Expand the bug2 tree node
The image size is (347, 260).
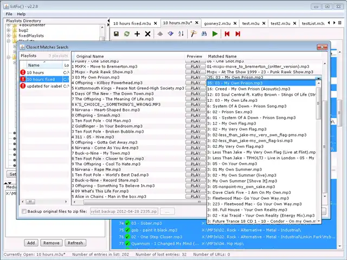(9, 30)
